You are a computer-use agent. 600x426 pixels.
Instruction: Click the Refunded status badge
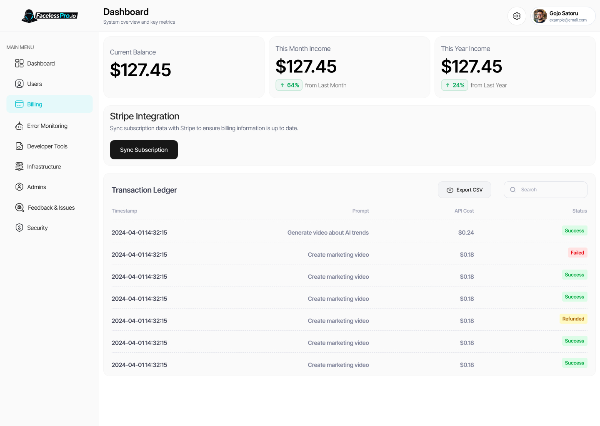pyautogui.click(x=573, y=319)
